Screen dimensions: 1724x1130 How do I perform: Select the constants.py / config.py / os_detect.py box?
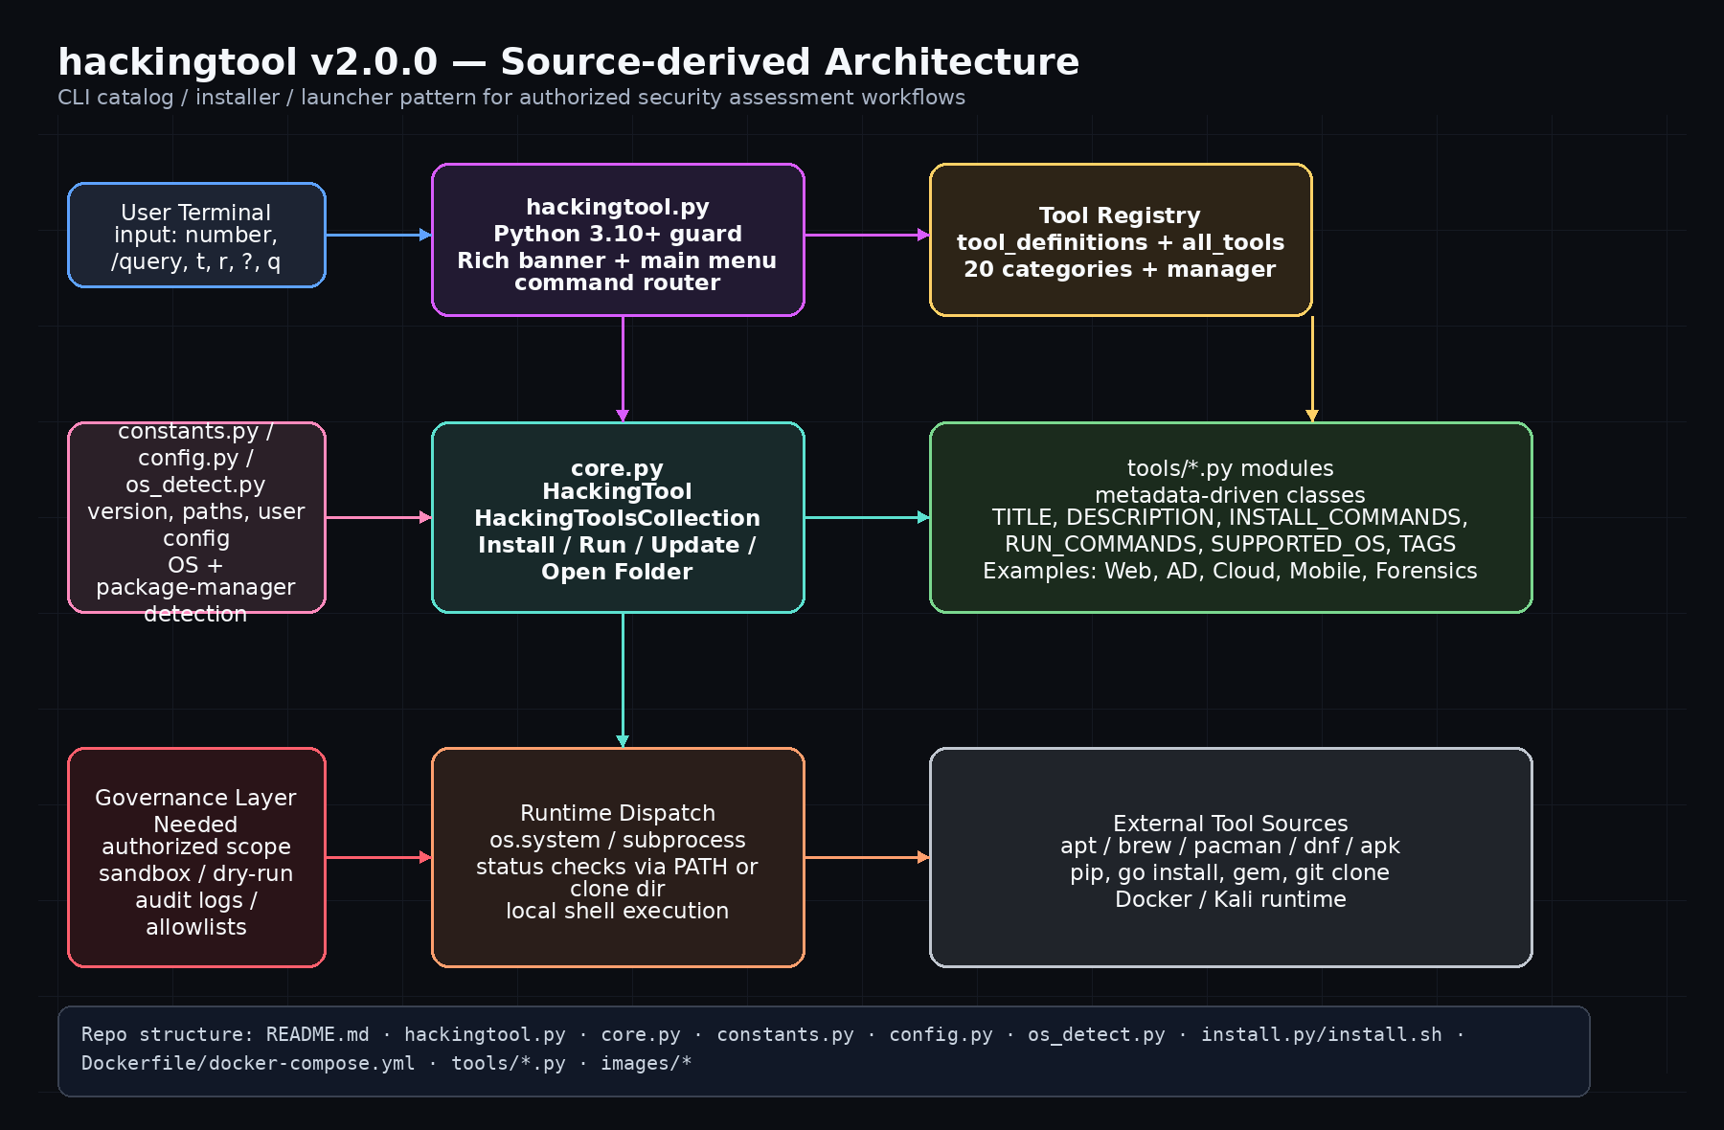point(196,517)
